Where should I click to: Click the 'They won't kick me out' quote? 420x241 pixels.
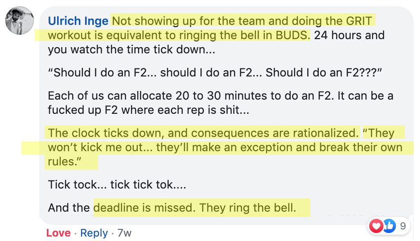[225, 147]
